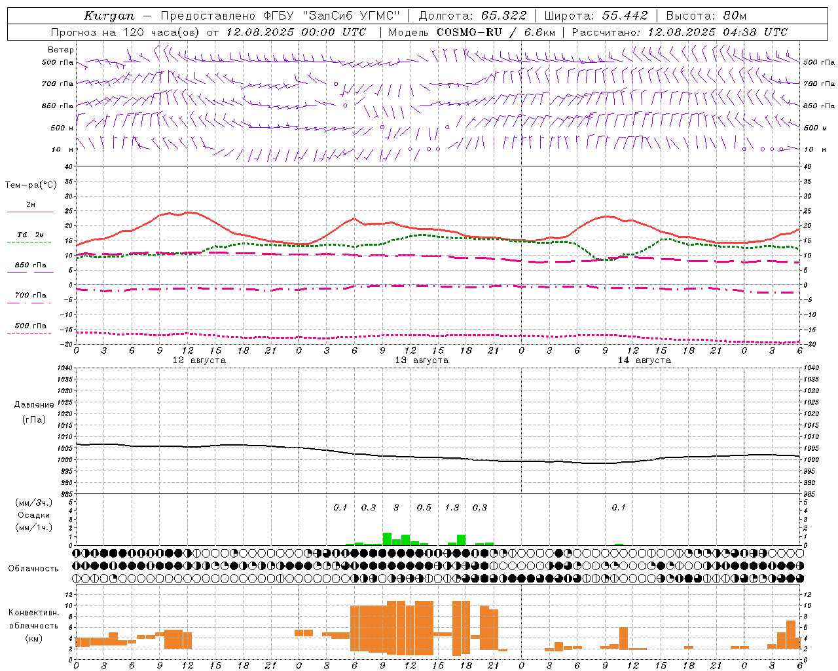The image size is (838, 671).
Task: Select the latitude value 'Широта: 55.442'
Action: tap(596, 16)
